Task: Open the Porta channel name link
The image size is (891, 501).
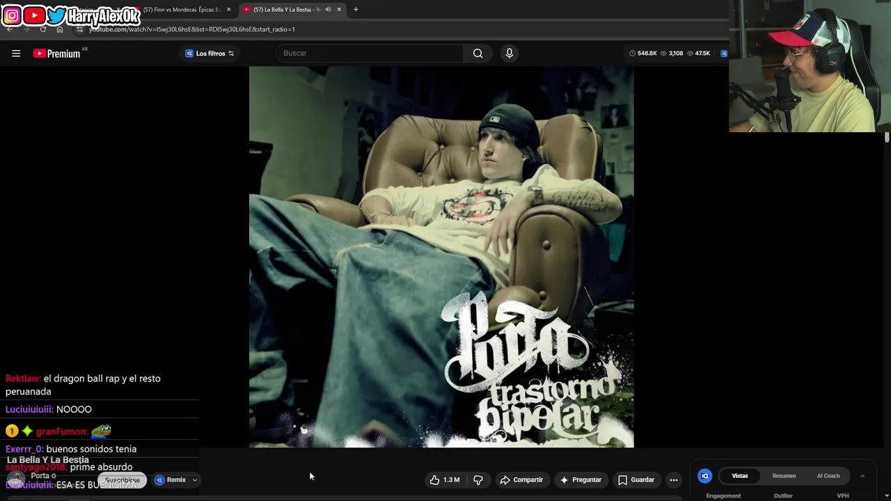Action: click(40, 476)
